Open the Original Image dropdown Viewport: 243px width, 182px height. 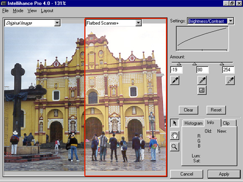point(57,23)
